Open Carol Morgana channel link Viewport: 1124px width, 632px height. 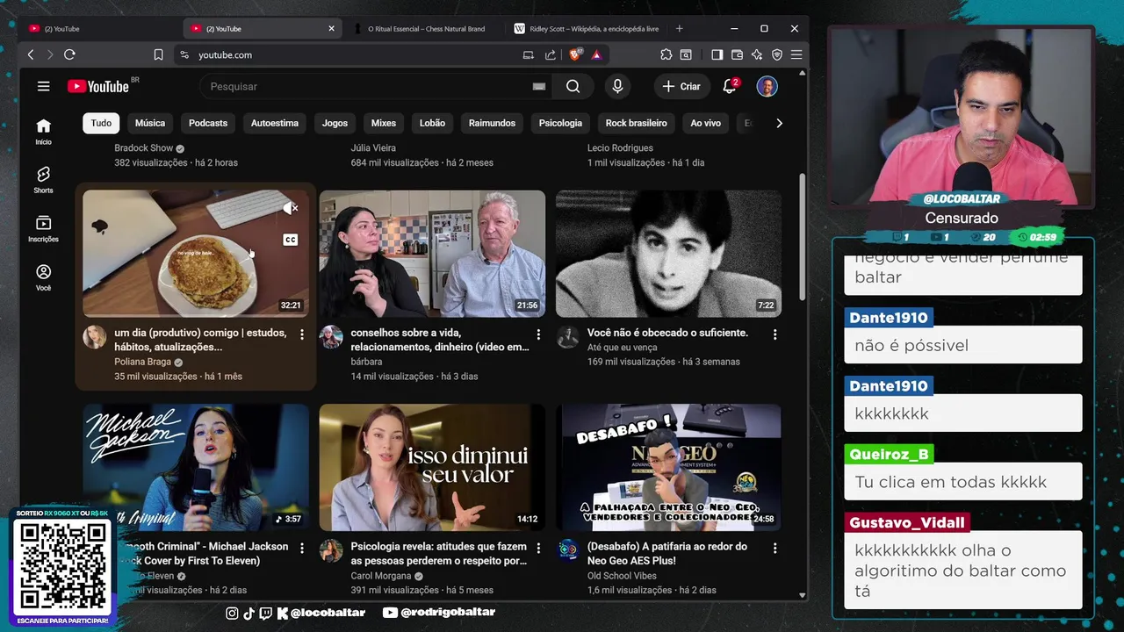382,576
